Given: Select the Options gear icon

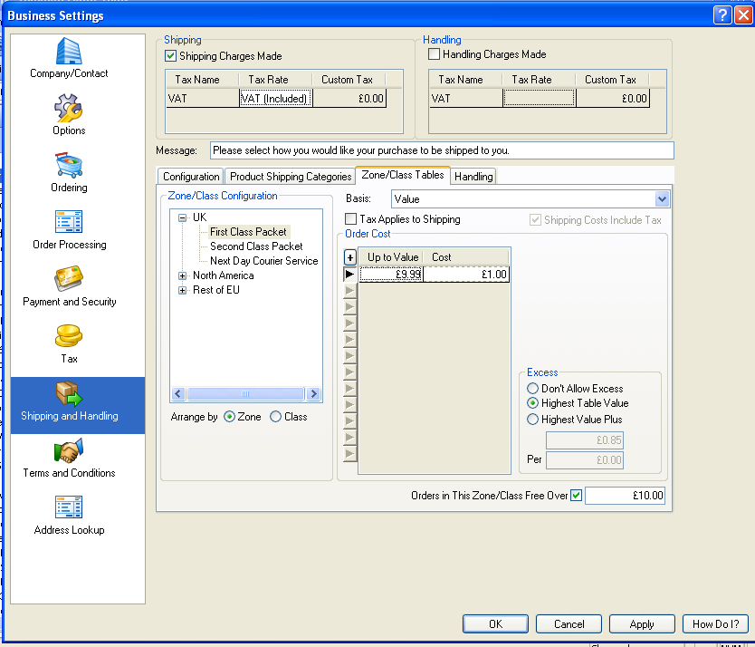Looking at the screenshot, I should coord(69,109).
